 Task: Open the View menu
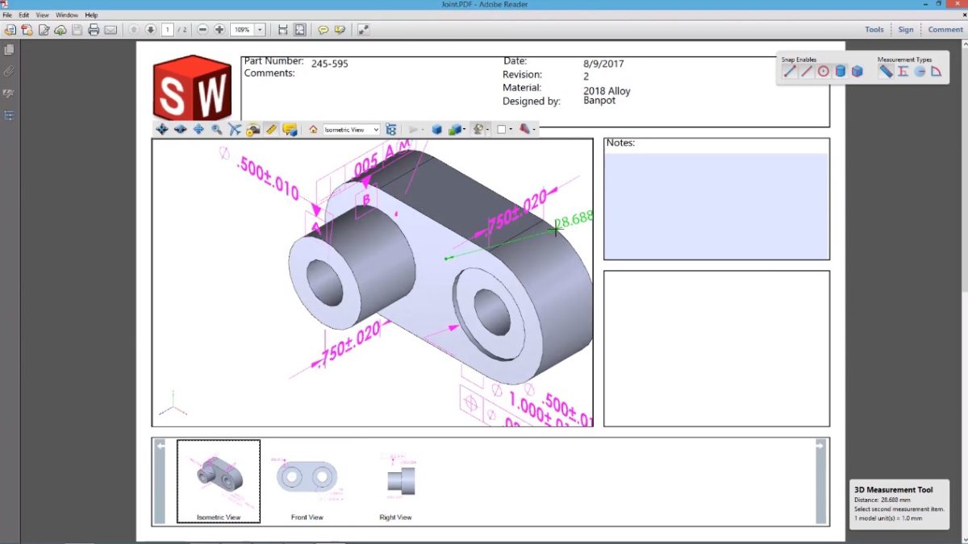(x=42, y=15)
